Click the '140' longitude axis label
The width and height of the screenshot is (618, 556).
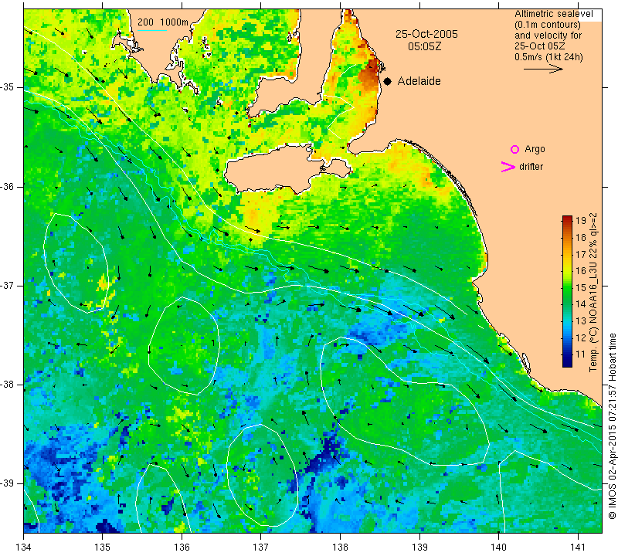pos(498,547)
